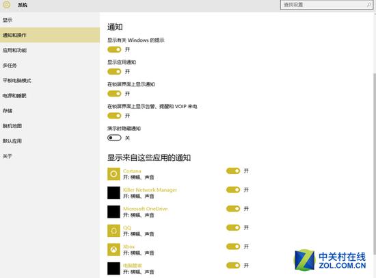Click the magnifier icon in the search box
The height and width of the screenshot is (278, 376).
(368, 5)
